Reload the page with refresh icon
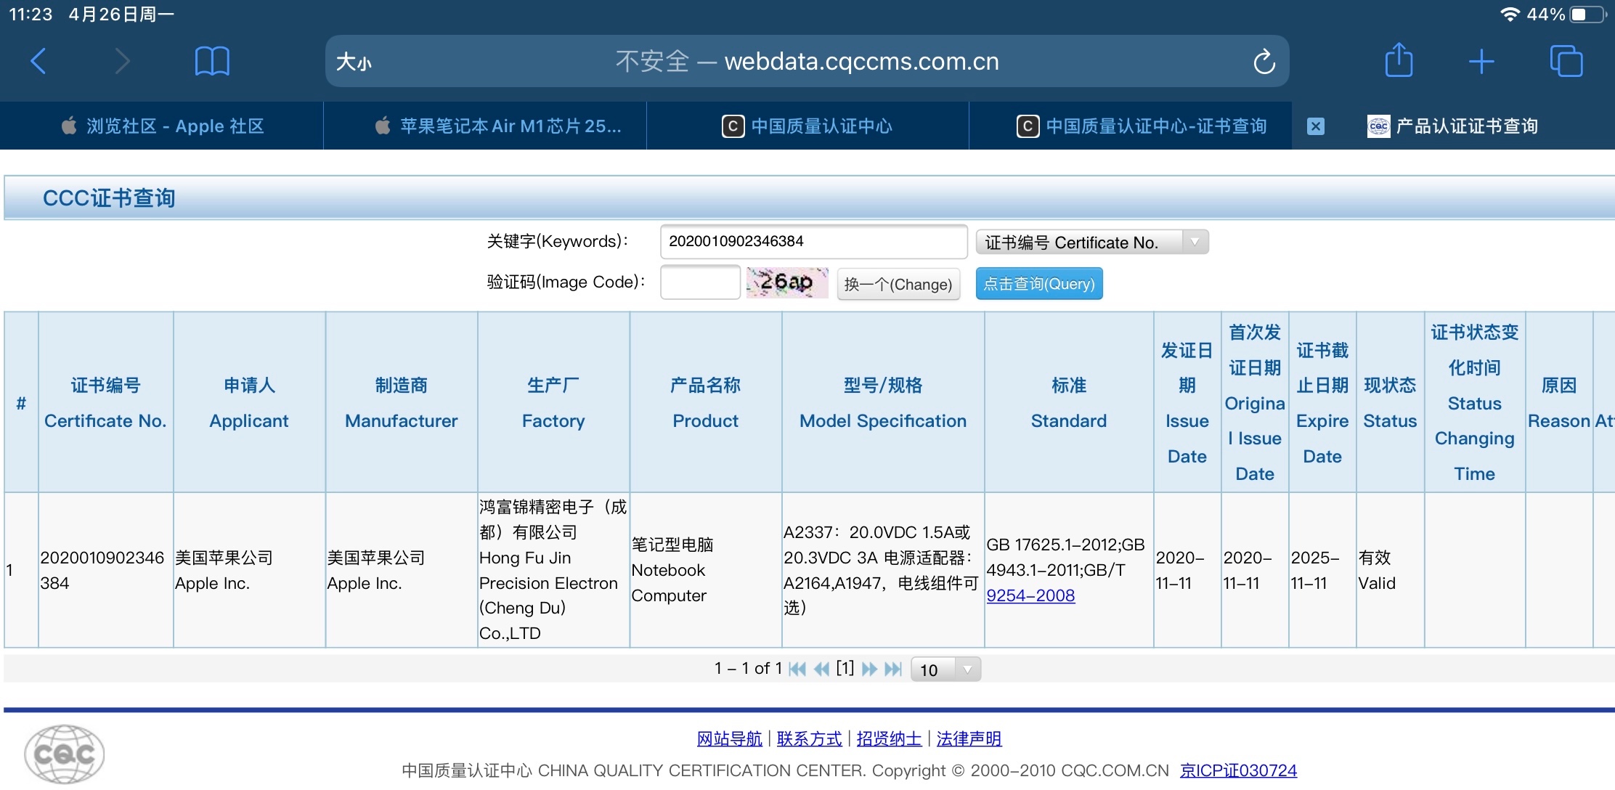The height and width of the screenshot is (790, 1615). point(1264,62)
